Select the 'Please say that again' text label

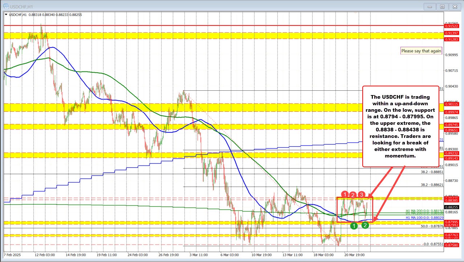point(421,51)
